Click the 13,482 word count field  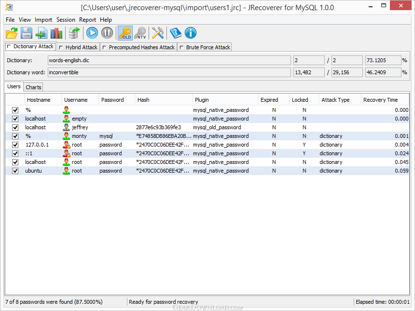click(x=309, y=72)
